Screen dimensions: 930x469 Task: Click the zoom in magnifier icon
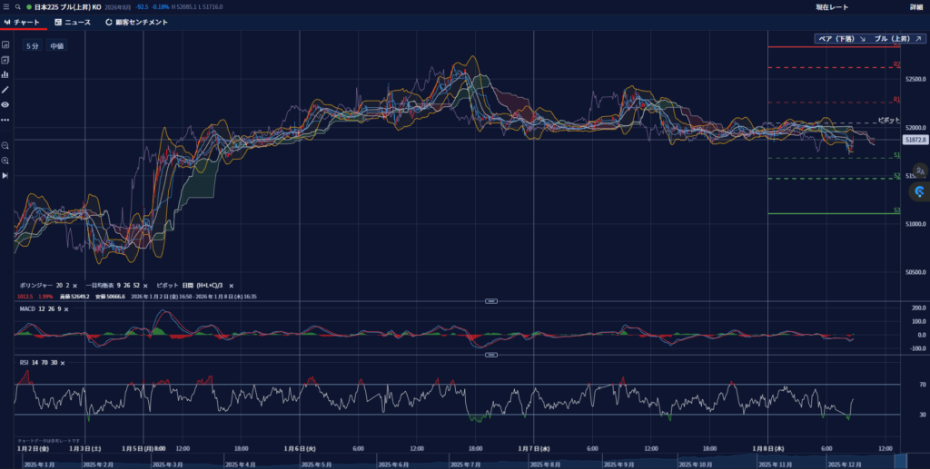5,161
